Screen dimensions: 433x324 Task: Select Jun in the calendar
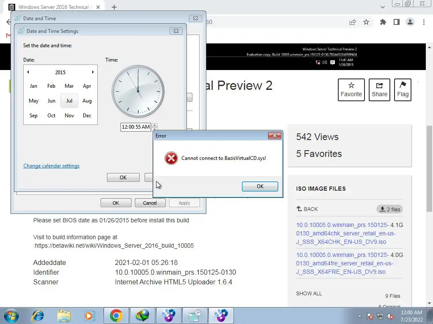click(51, 101)
